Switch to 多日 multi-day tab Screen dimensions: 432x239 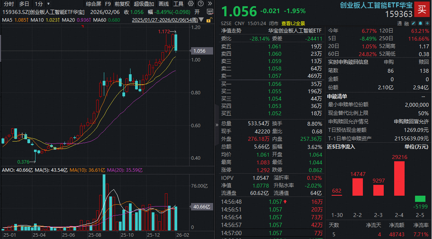click(24, 4)
